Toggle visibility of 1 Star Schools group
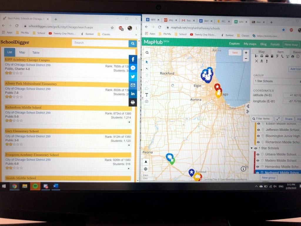This screenshot has width=301, height=226. (256, 148)
